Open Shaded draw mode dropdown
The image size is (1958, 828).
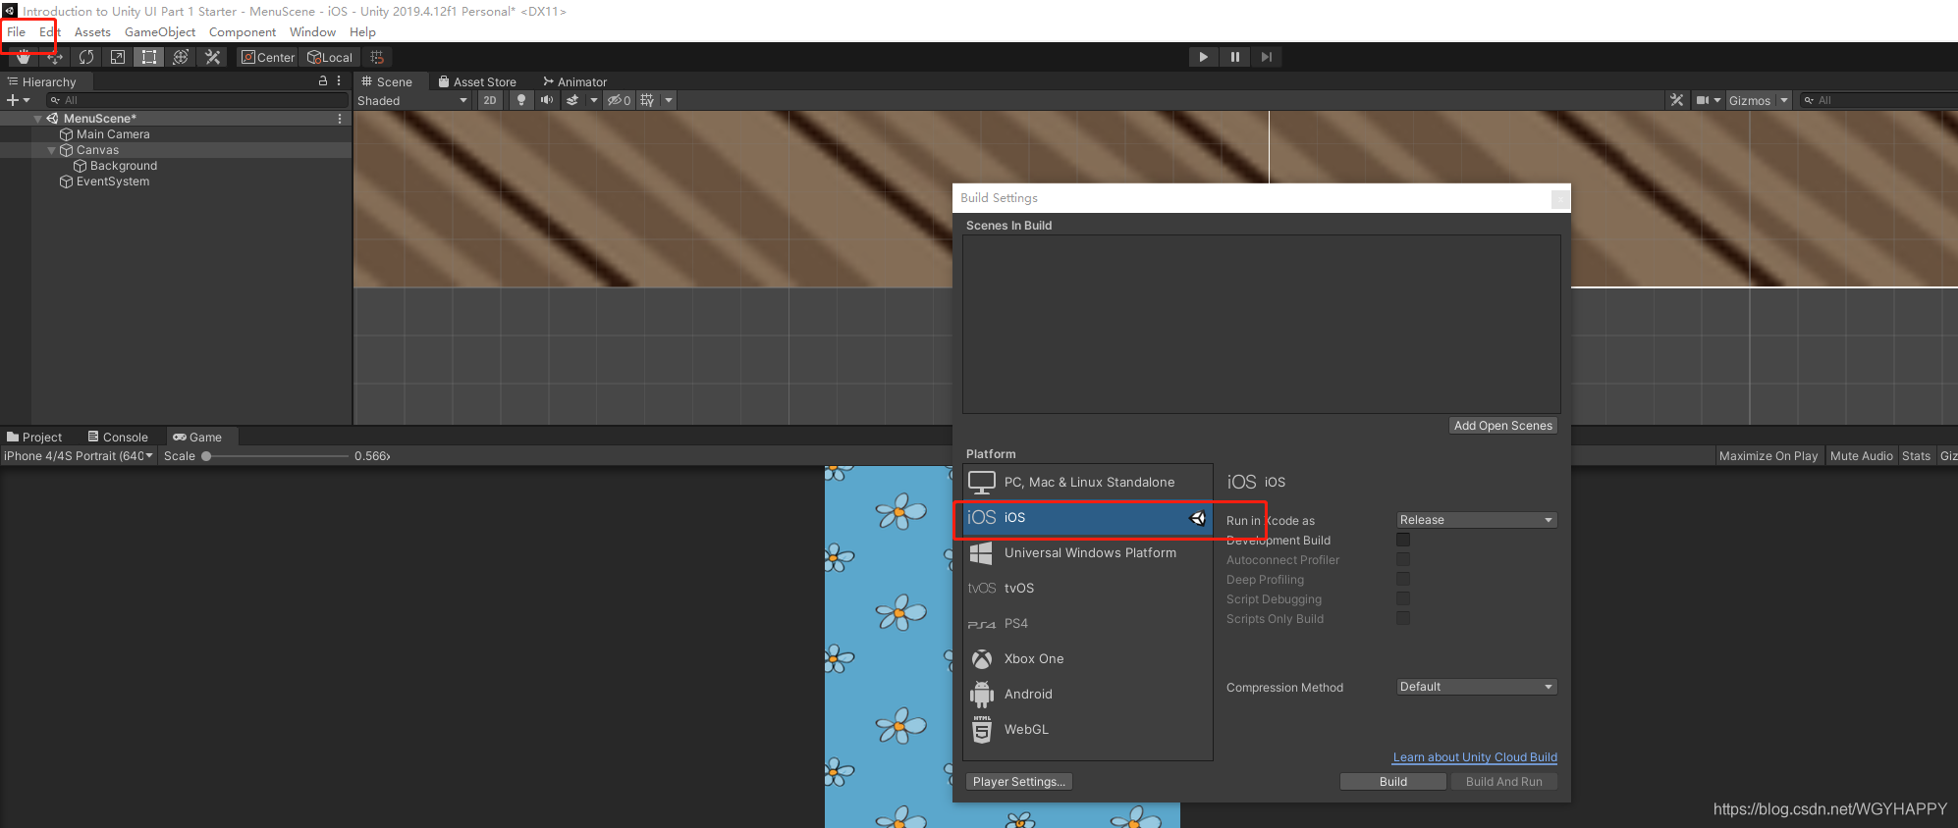pos(412,100)
